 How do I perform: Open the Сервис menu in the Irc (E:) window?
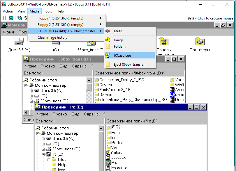[91, 114]
